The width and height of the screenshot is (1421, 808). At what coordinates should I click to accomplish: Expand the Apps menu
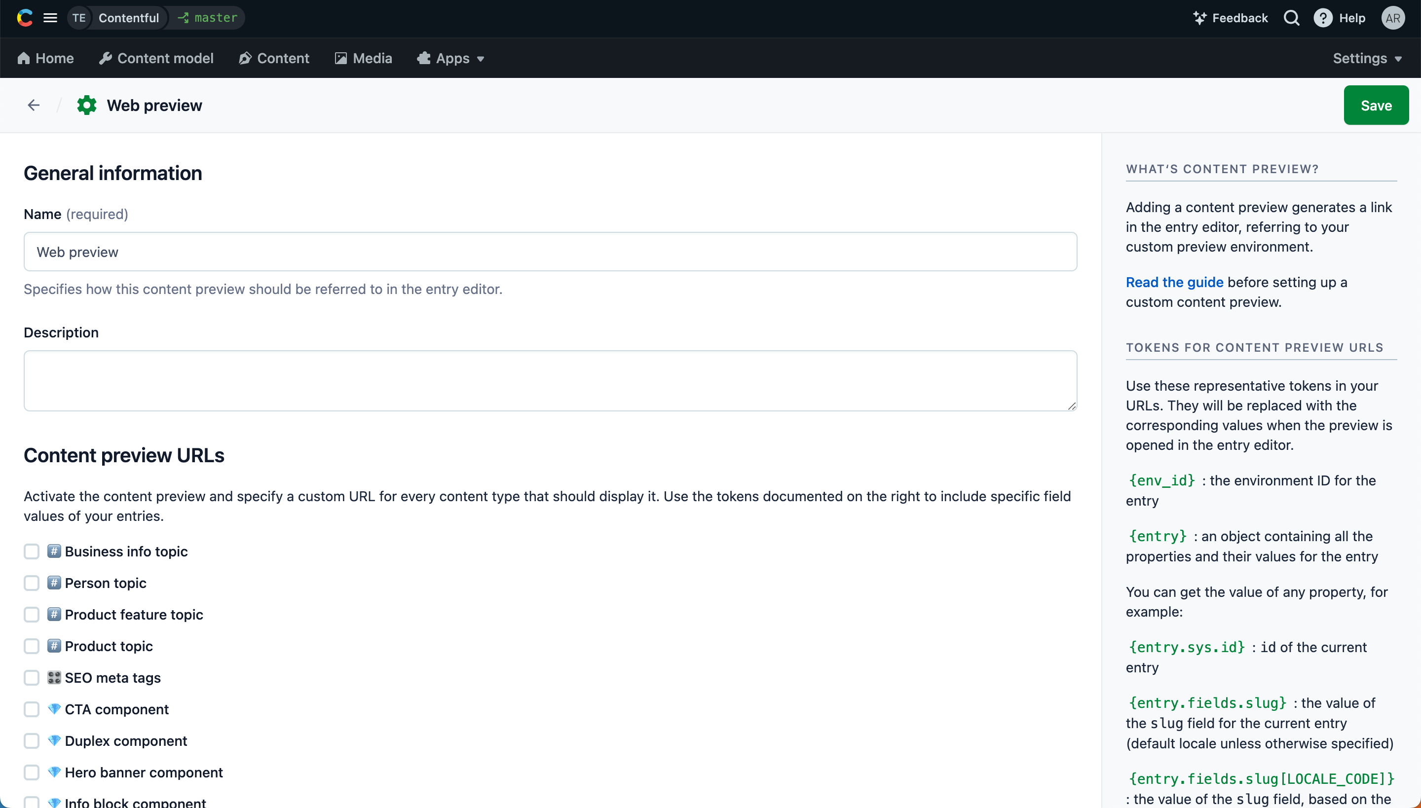[x=450, y=58]
